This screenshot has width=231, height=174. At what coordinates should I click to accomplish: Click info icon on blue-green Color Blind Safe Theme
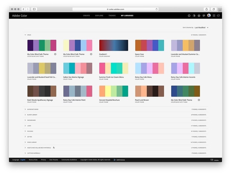(x=199, y=100)
